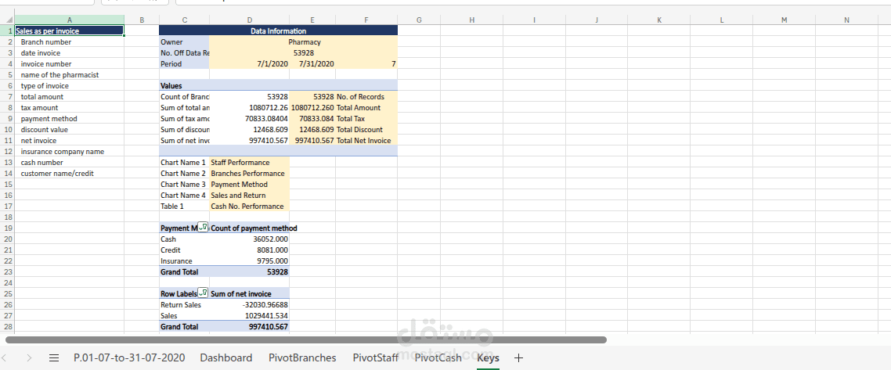Select the Data Information header cell

point(279,31)
